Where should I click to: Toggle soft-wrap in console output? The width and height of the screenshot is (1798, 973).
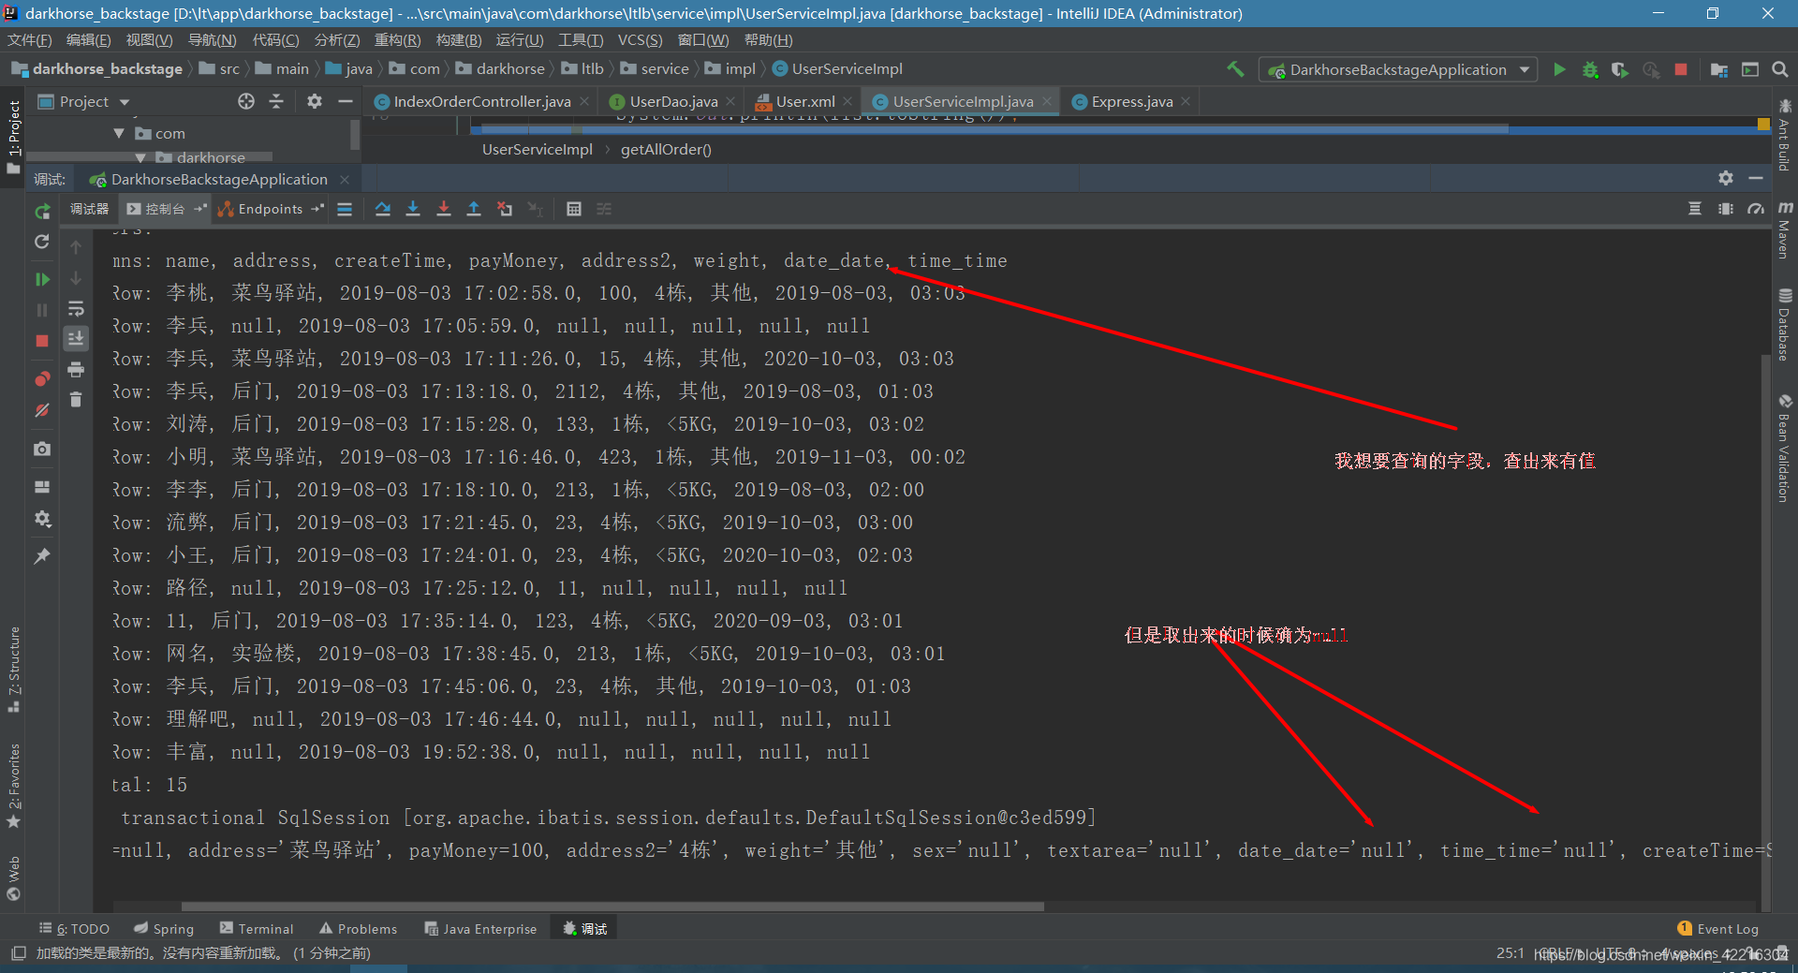click(x=76, y=309)
